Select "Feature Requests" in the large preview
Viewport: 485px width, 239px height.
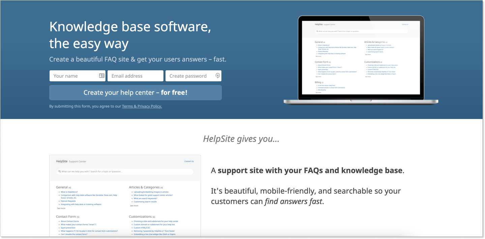coord(68,201)
